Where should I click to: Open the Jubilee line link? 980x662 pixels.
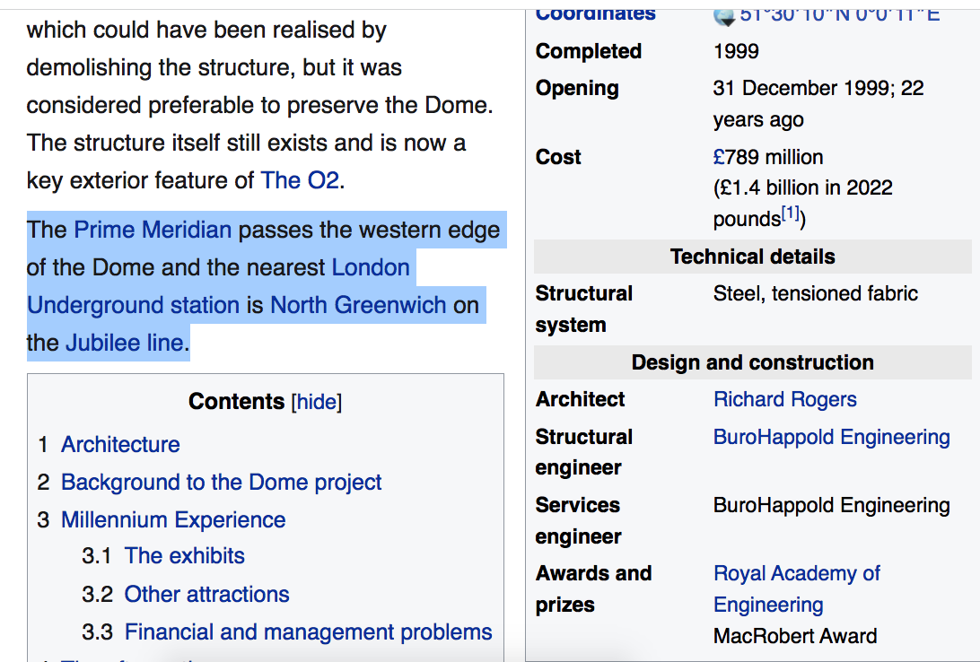pos(125,343)
